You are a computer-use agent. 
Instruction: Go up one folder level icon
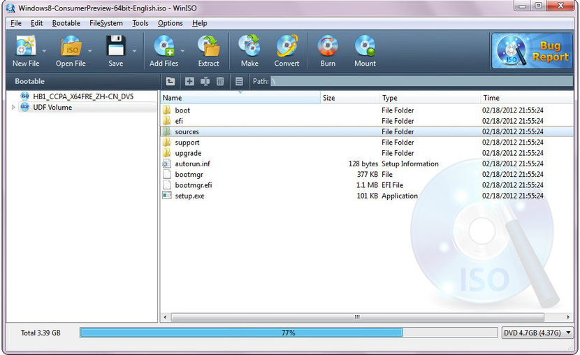[x=171, y=82]
